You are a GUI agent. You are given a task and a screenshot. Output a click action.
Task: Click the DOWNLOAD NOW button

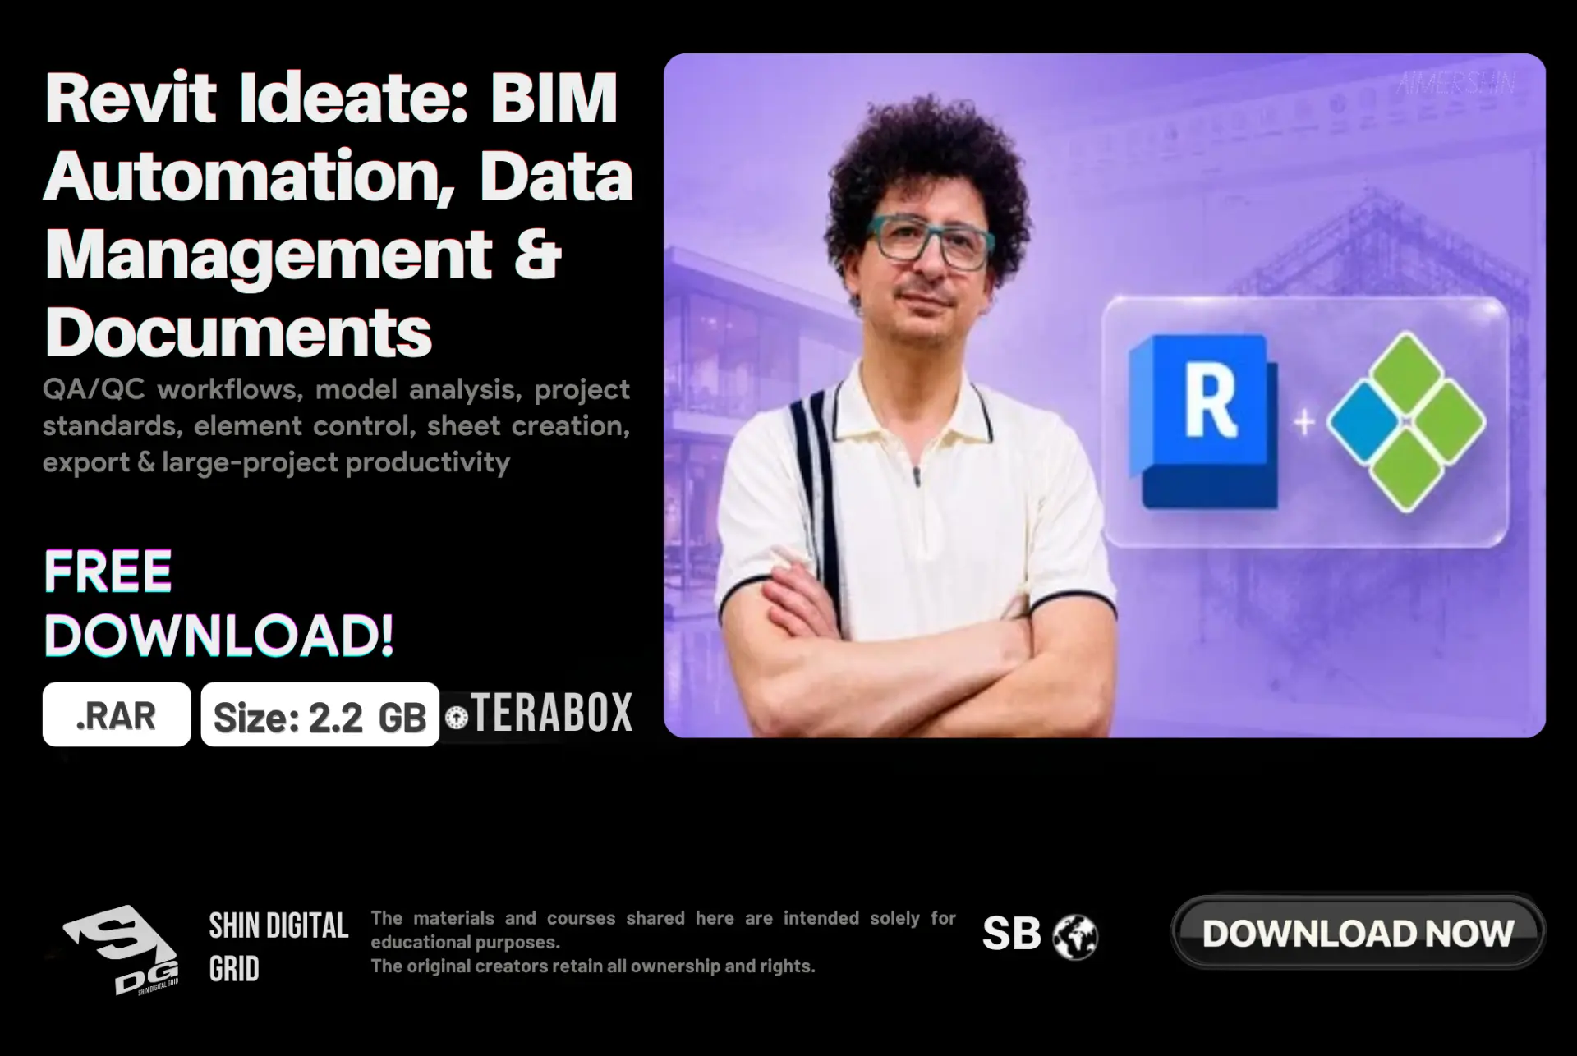coord(1358,933)
